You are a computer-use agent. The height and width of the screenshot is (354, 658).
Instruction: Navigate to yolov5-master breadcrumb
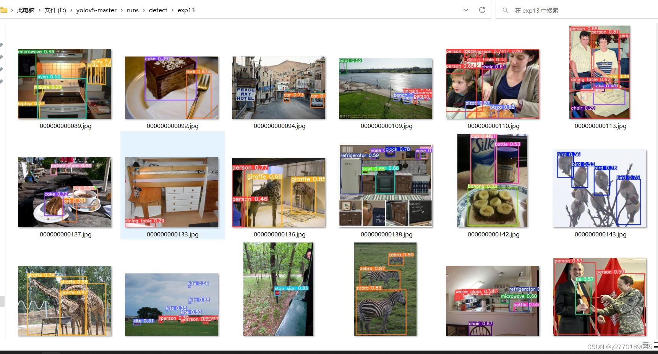[x=96, y=10]
